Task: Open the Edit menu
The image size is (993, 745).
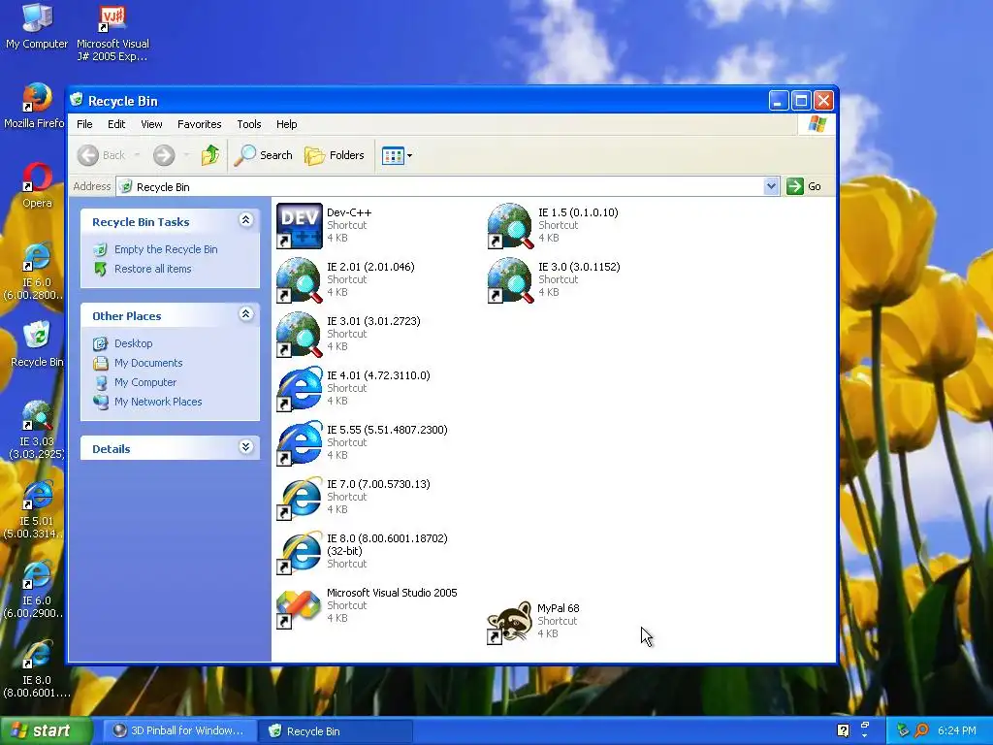Action: tap(116, 124)
